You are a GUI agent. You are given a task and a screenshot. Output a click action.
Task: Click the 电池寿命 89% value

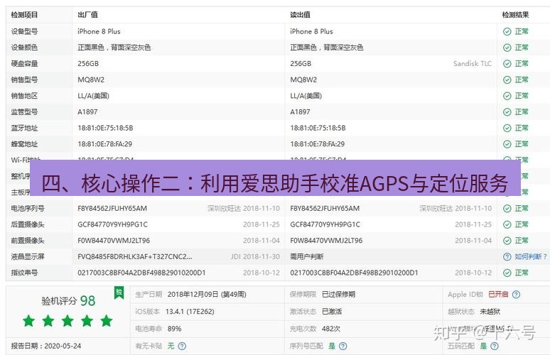click(x=174, y=329)
